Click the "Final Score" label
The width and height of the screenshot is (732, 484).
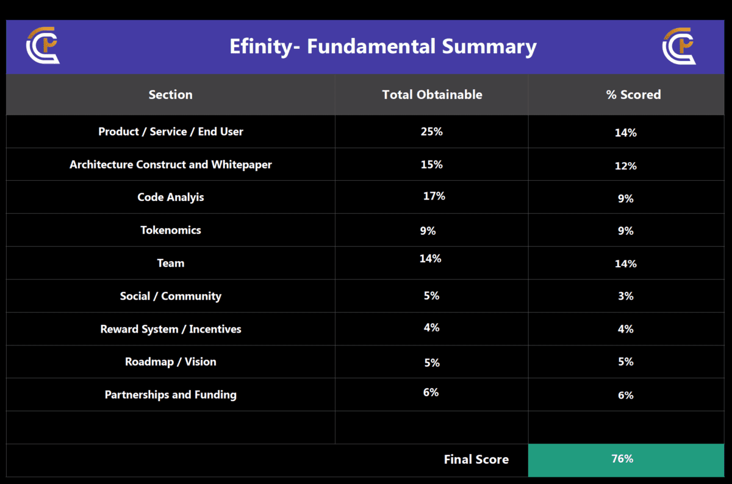coord(476,460)
